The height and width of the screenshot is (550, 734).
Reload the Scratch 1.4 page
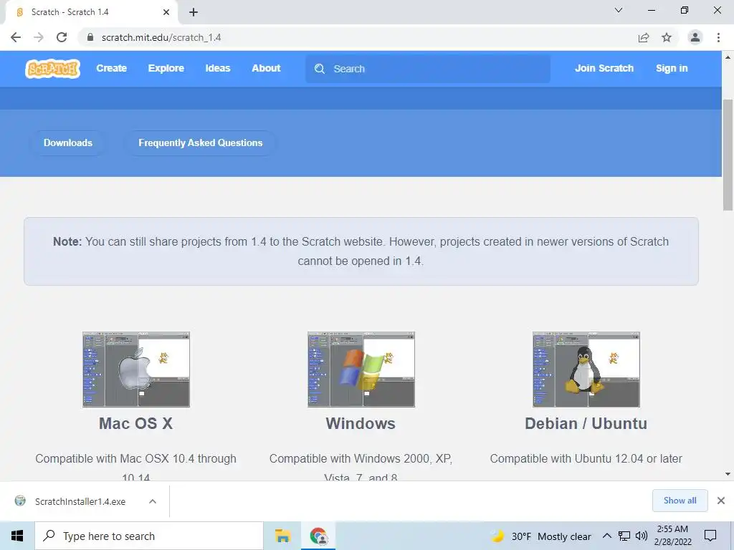click(62, 37)
